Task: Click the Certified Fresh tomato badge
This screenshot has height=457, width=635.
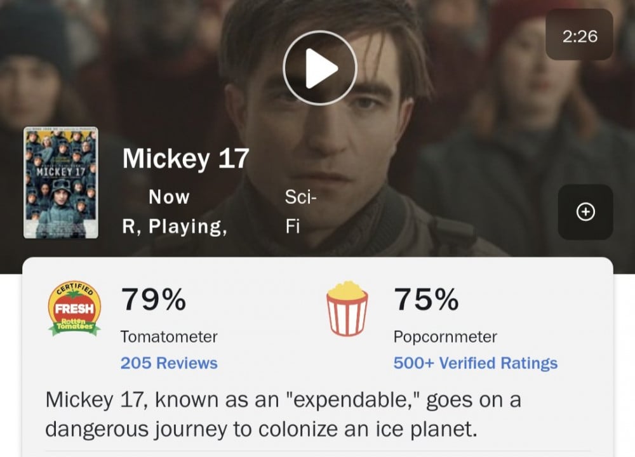Action: (x=74, y=307)
